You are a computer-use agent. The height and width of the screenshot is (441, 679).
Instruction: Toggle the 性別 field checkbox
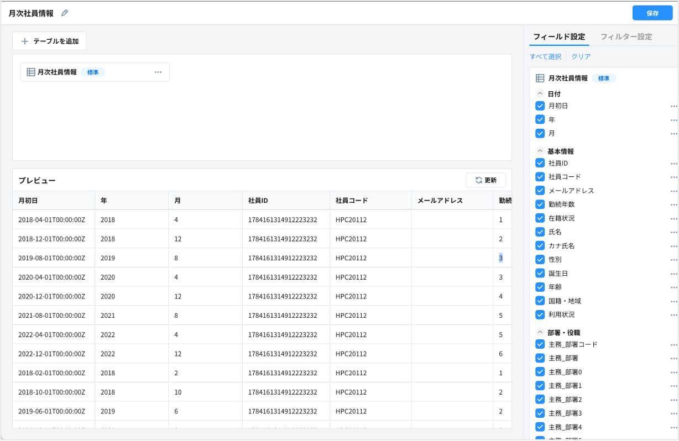pos(540,259)
